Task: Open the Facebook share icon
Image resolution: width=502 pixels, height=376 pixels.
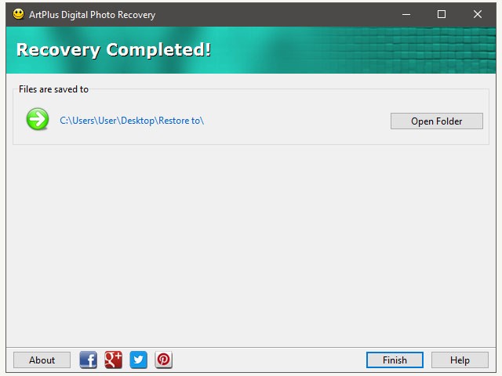Action: [x=89, y=360]
